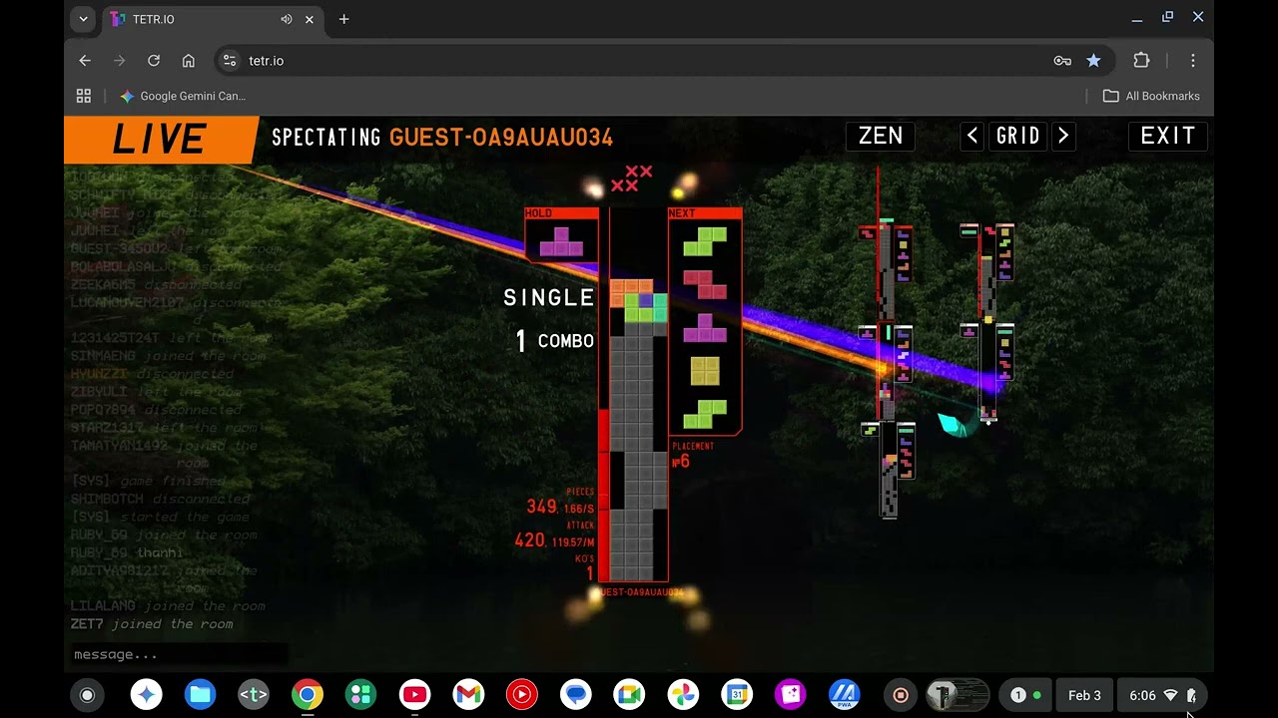Click the PIECES count 349
This screenshot has height=718, width=1278.
[541, 507]
